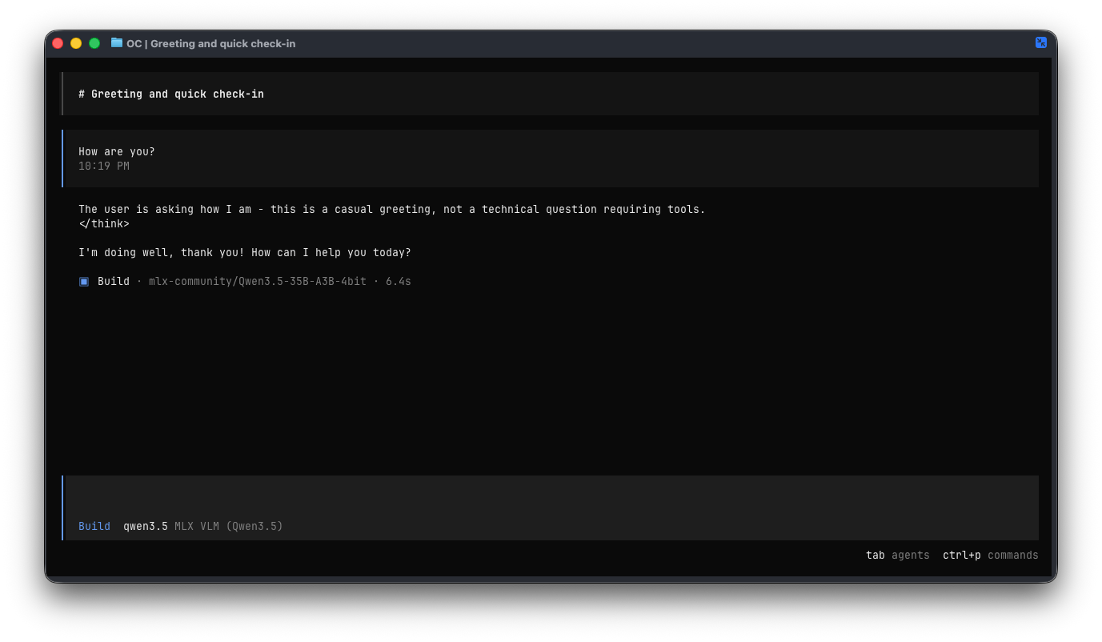Click the blue icon at the title bar's right edge

point(1040,42)
